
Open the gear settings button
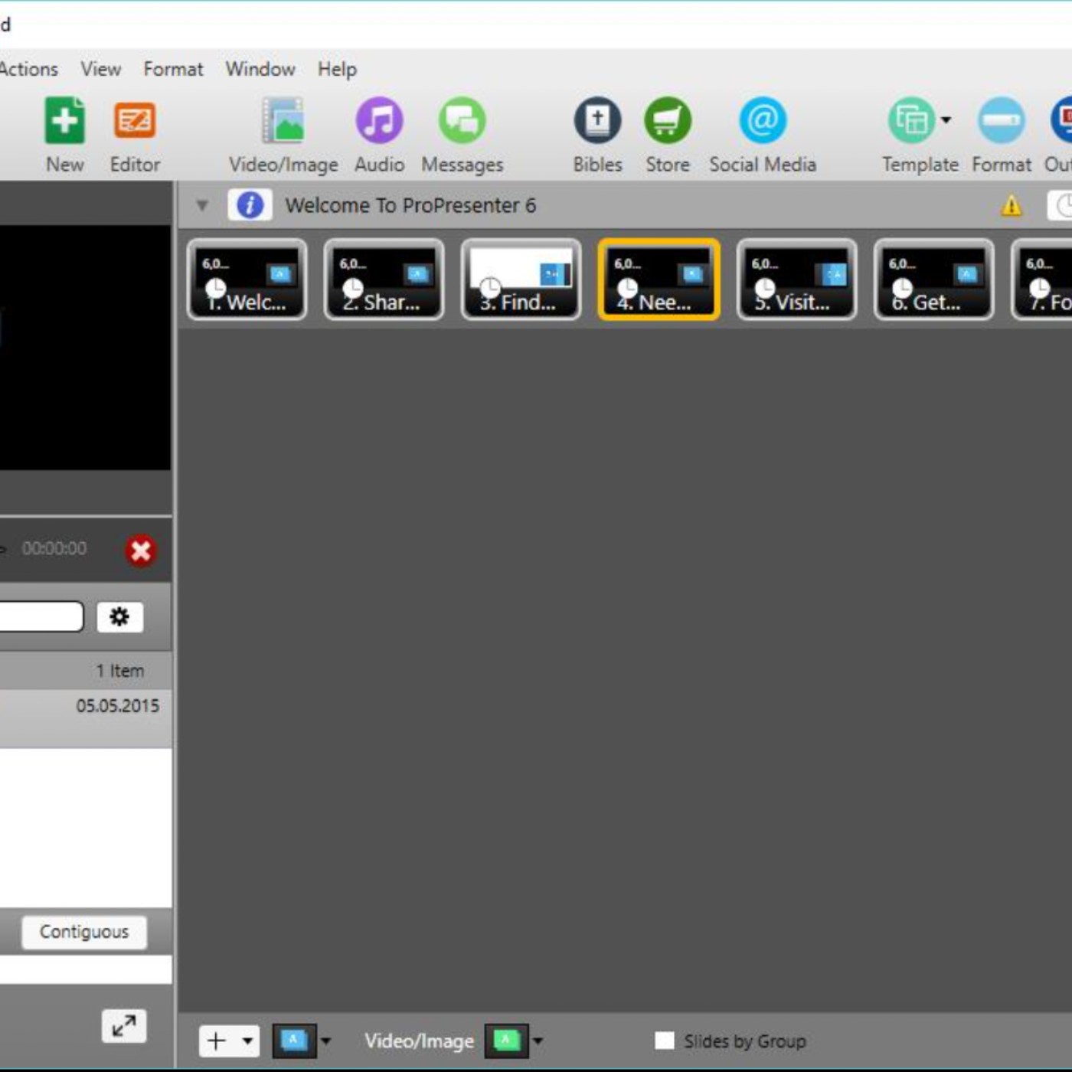(x=119, y=616)
